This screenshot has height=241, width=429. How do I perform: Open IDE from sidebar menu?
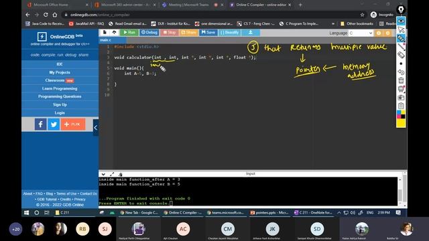(x=60, y=64)
